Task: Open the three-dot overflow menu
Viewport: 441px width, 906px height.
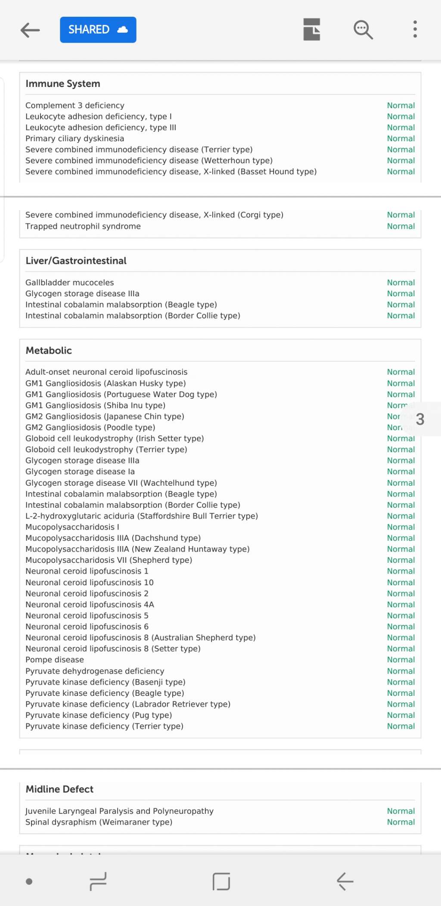Action: click(415, 29)
